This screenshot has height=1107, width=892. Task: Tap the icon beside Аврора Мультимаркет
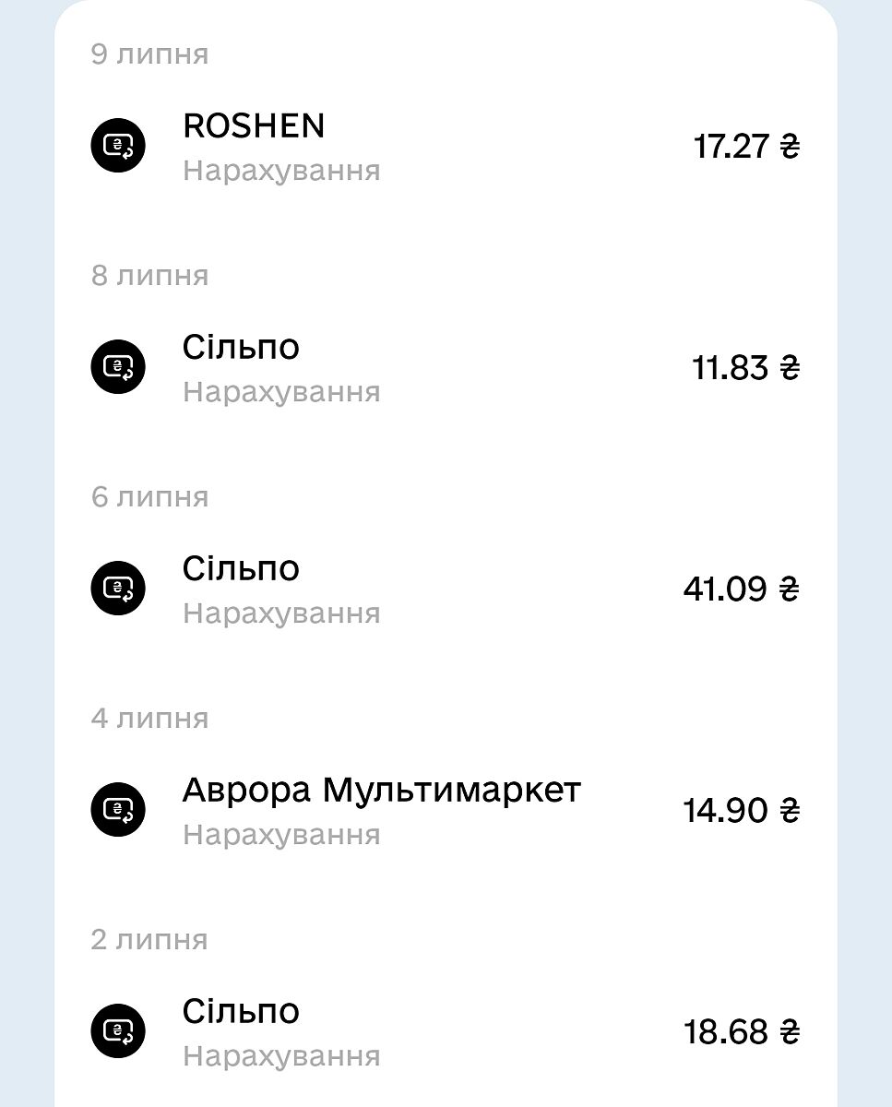118,809
